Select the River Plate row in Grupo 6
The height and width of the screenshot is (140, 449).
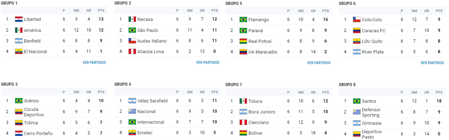point(392,52)
